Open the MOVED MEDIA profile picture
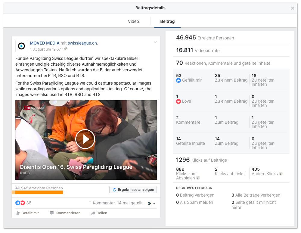This screenshot has height=233, width=301. click(21, 46)
